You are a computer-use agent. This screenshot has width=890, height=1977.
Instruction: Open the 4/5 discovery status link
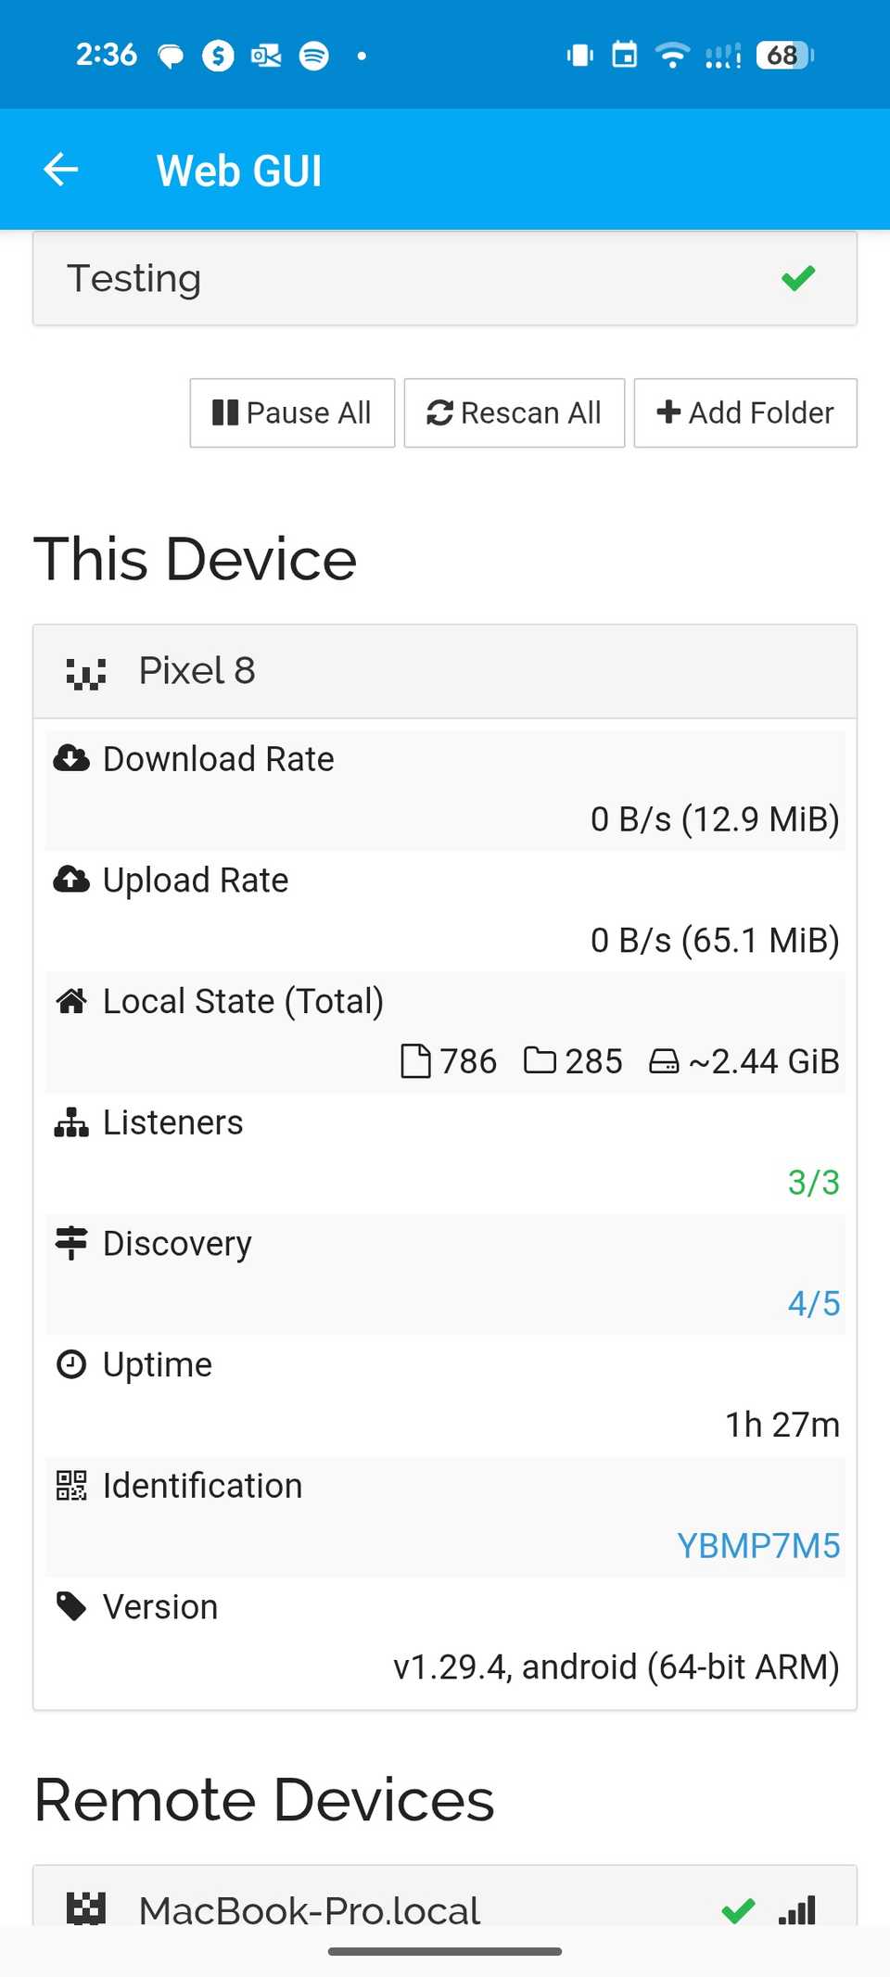point(813,1304)
